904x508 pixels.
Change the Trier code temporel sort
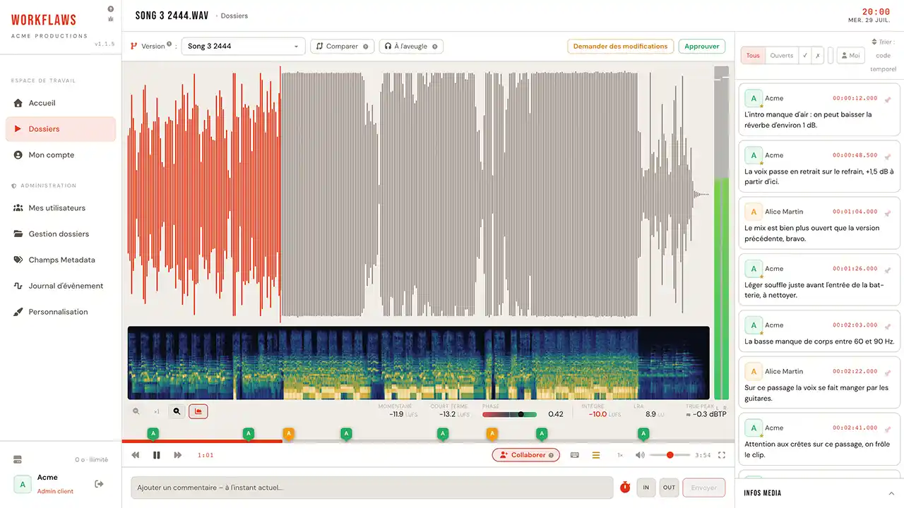coord(883,56)
